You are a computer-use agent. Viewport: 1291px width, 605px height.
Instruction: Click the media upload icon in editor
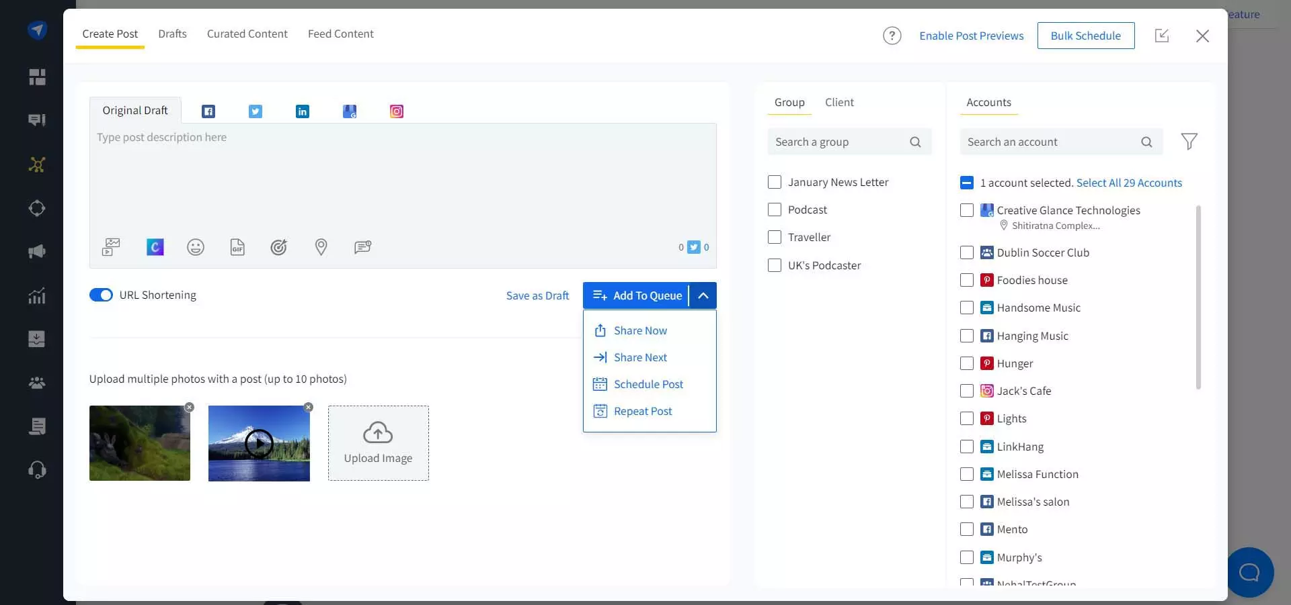(x=111, y=247)
